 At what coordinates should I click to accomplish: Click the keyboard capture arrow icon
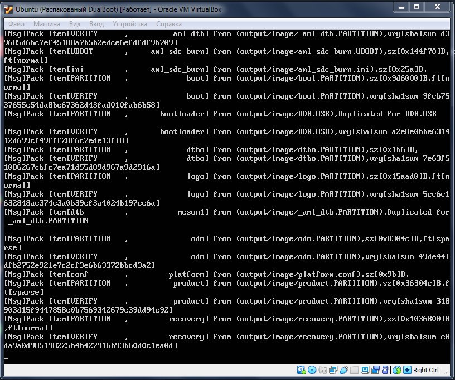(407, 369)
